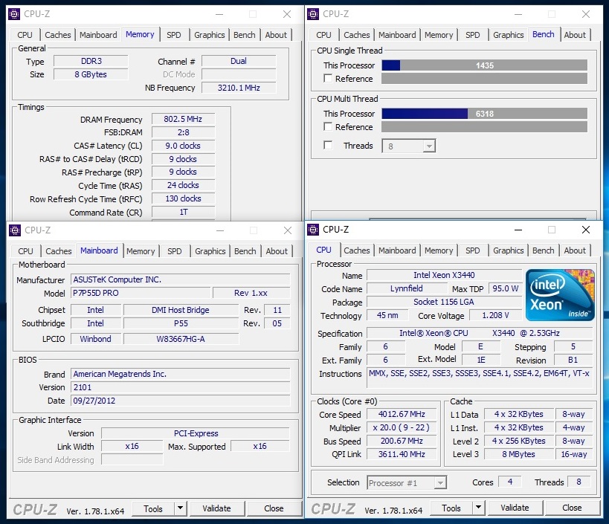Click Validate button in CPU window
609x524 pixels.
515,508
